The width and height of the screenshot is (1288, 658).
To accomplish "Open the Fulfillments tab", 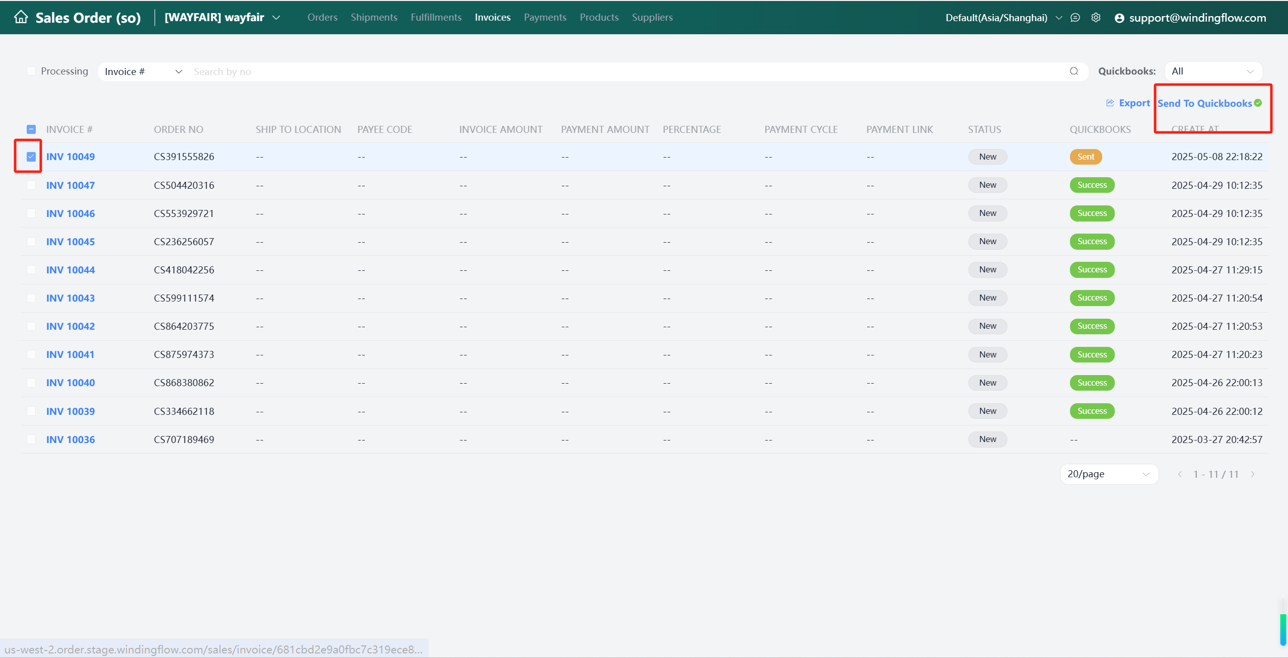I will [436, 17].
